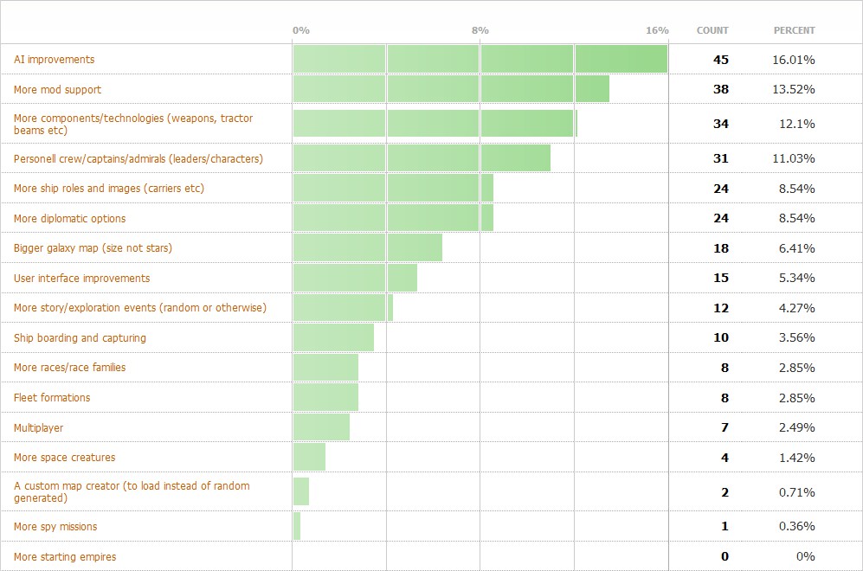Viewport: 863px width, 571px height.
Task: Click count value 31 for Personell crew
Action: [x=721, y=159]
